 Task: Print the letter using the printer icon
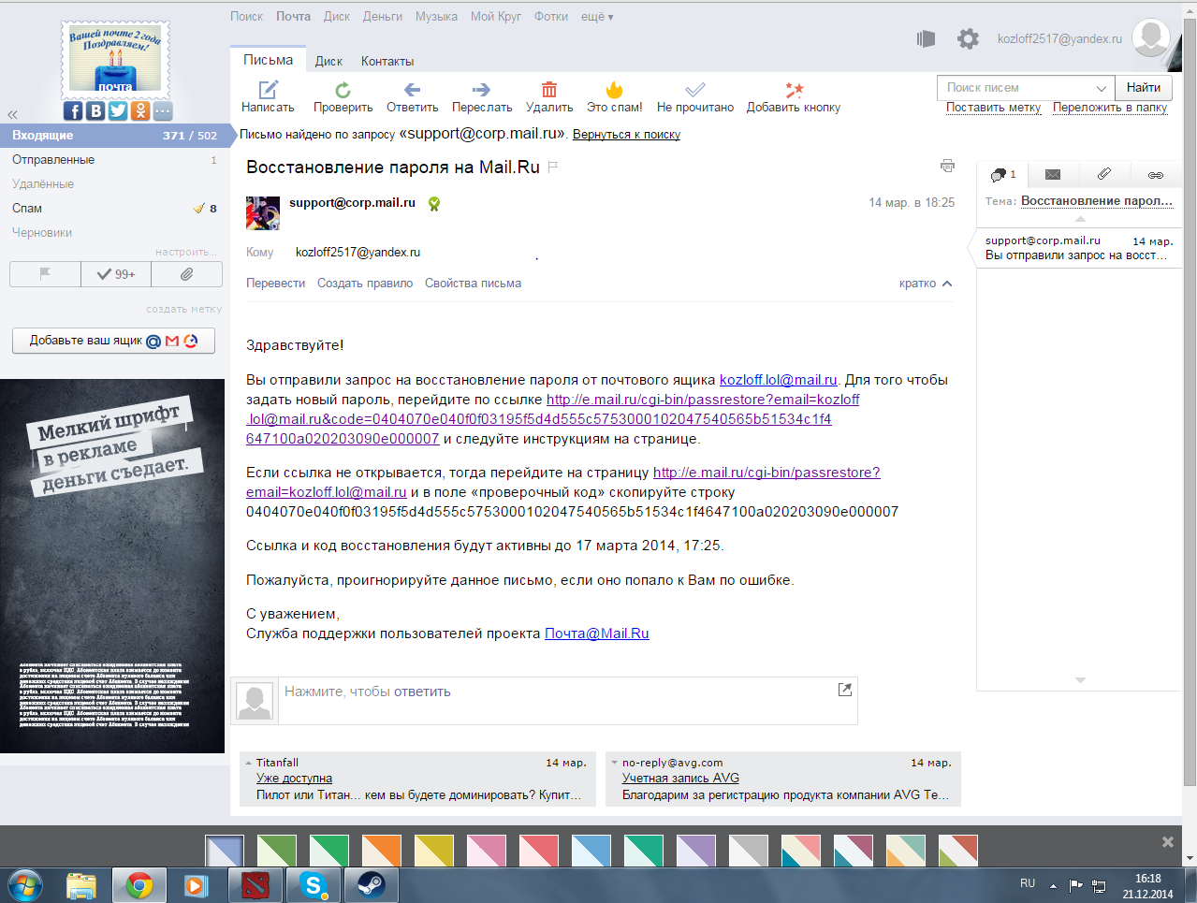coord(947,166)
